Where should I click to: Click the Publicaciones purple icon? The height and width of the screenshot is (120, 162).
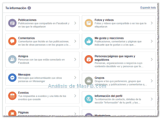pyautogui.click(x=12, y=23)
